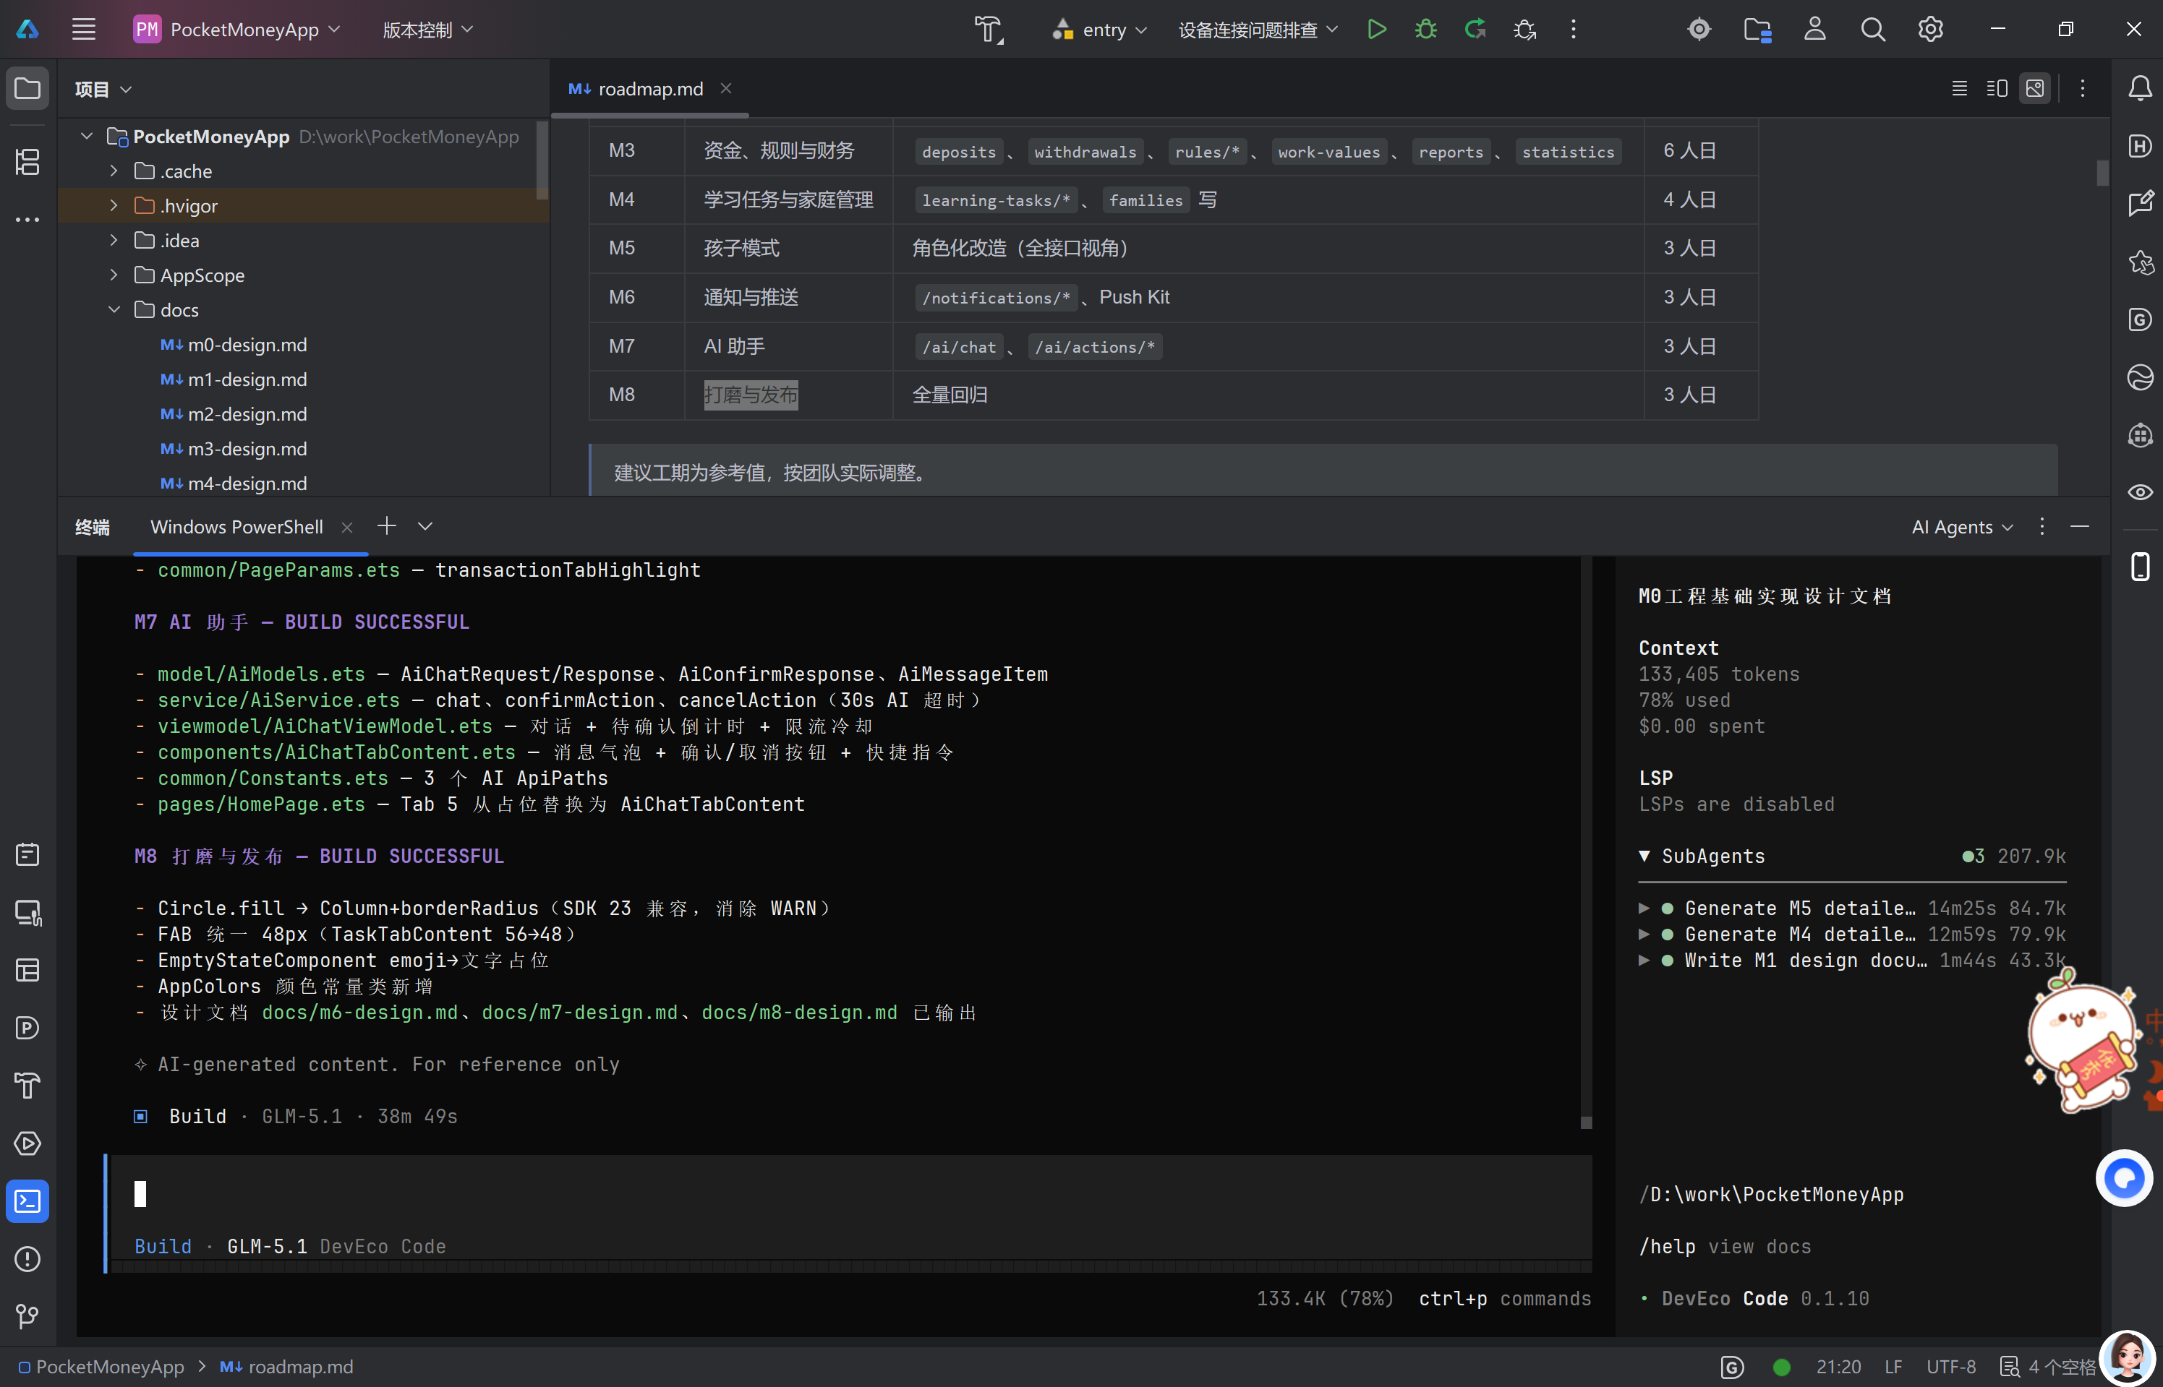Viewport: 2163px width, 1387px height.
Task: Open more run actions menu
Action: tap(1573, 30)
